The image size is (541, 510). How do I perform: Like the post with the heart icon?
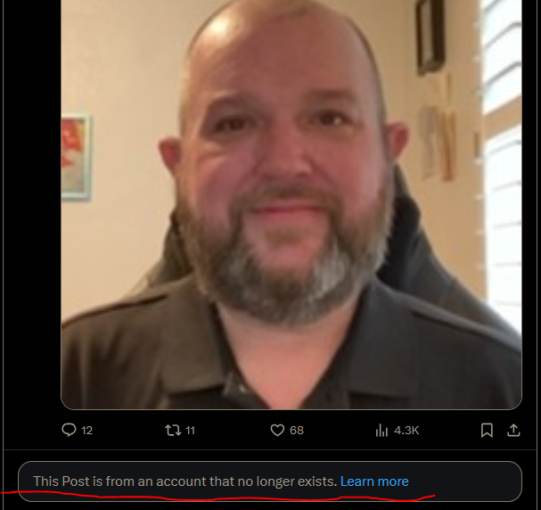277,431
